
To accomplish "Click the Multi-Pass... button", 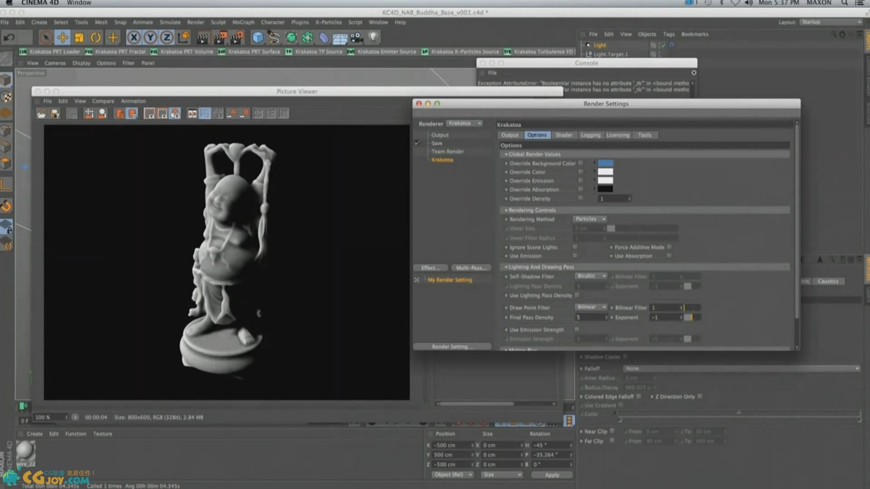I will 471,268.
